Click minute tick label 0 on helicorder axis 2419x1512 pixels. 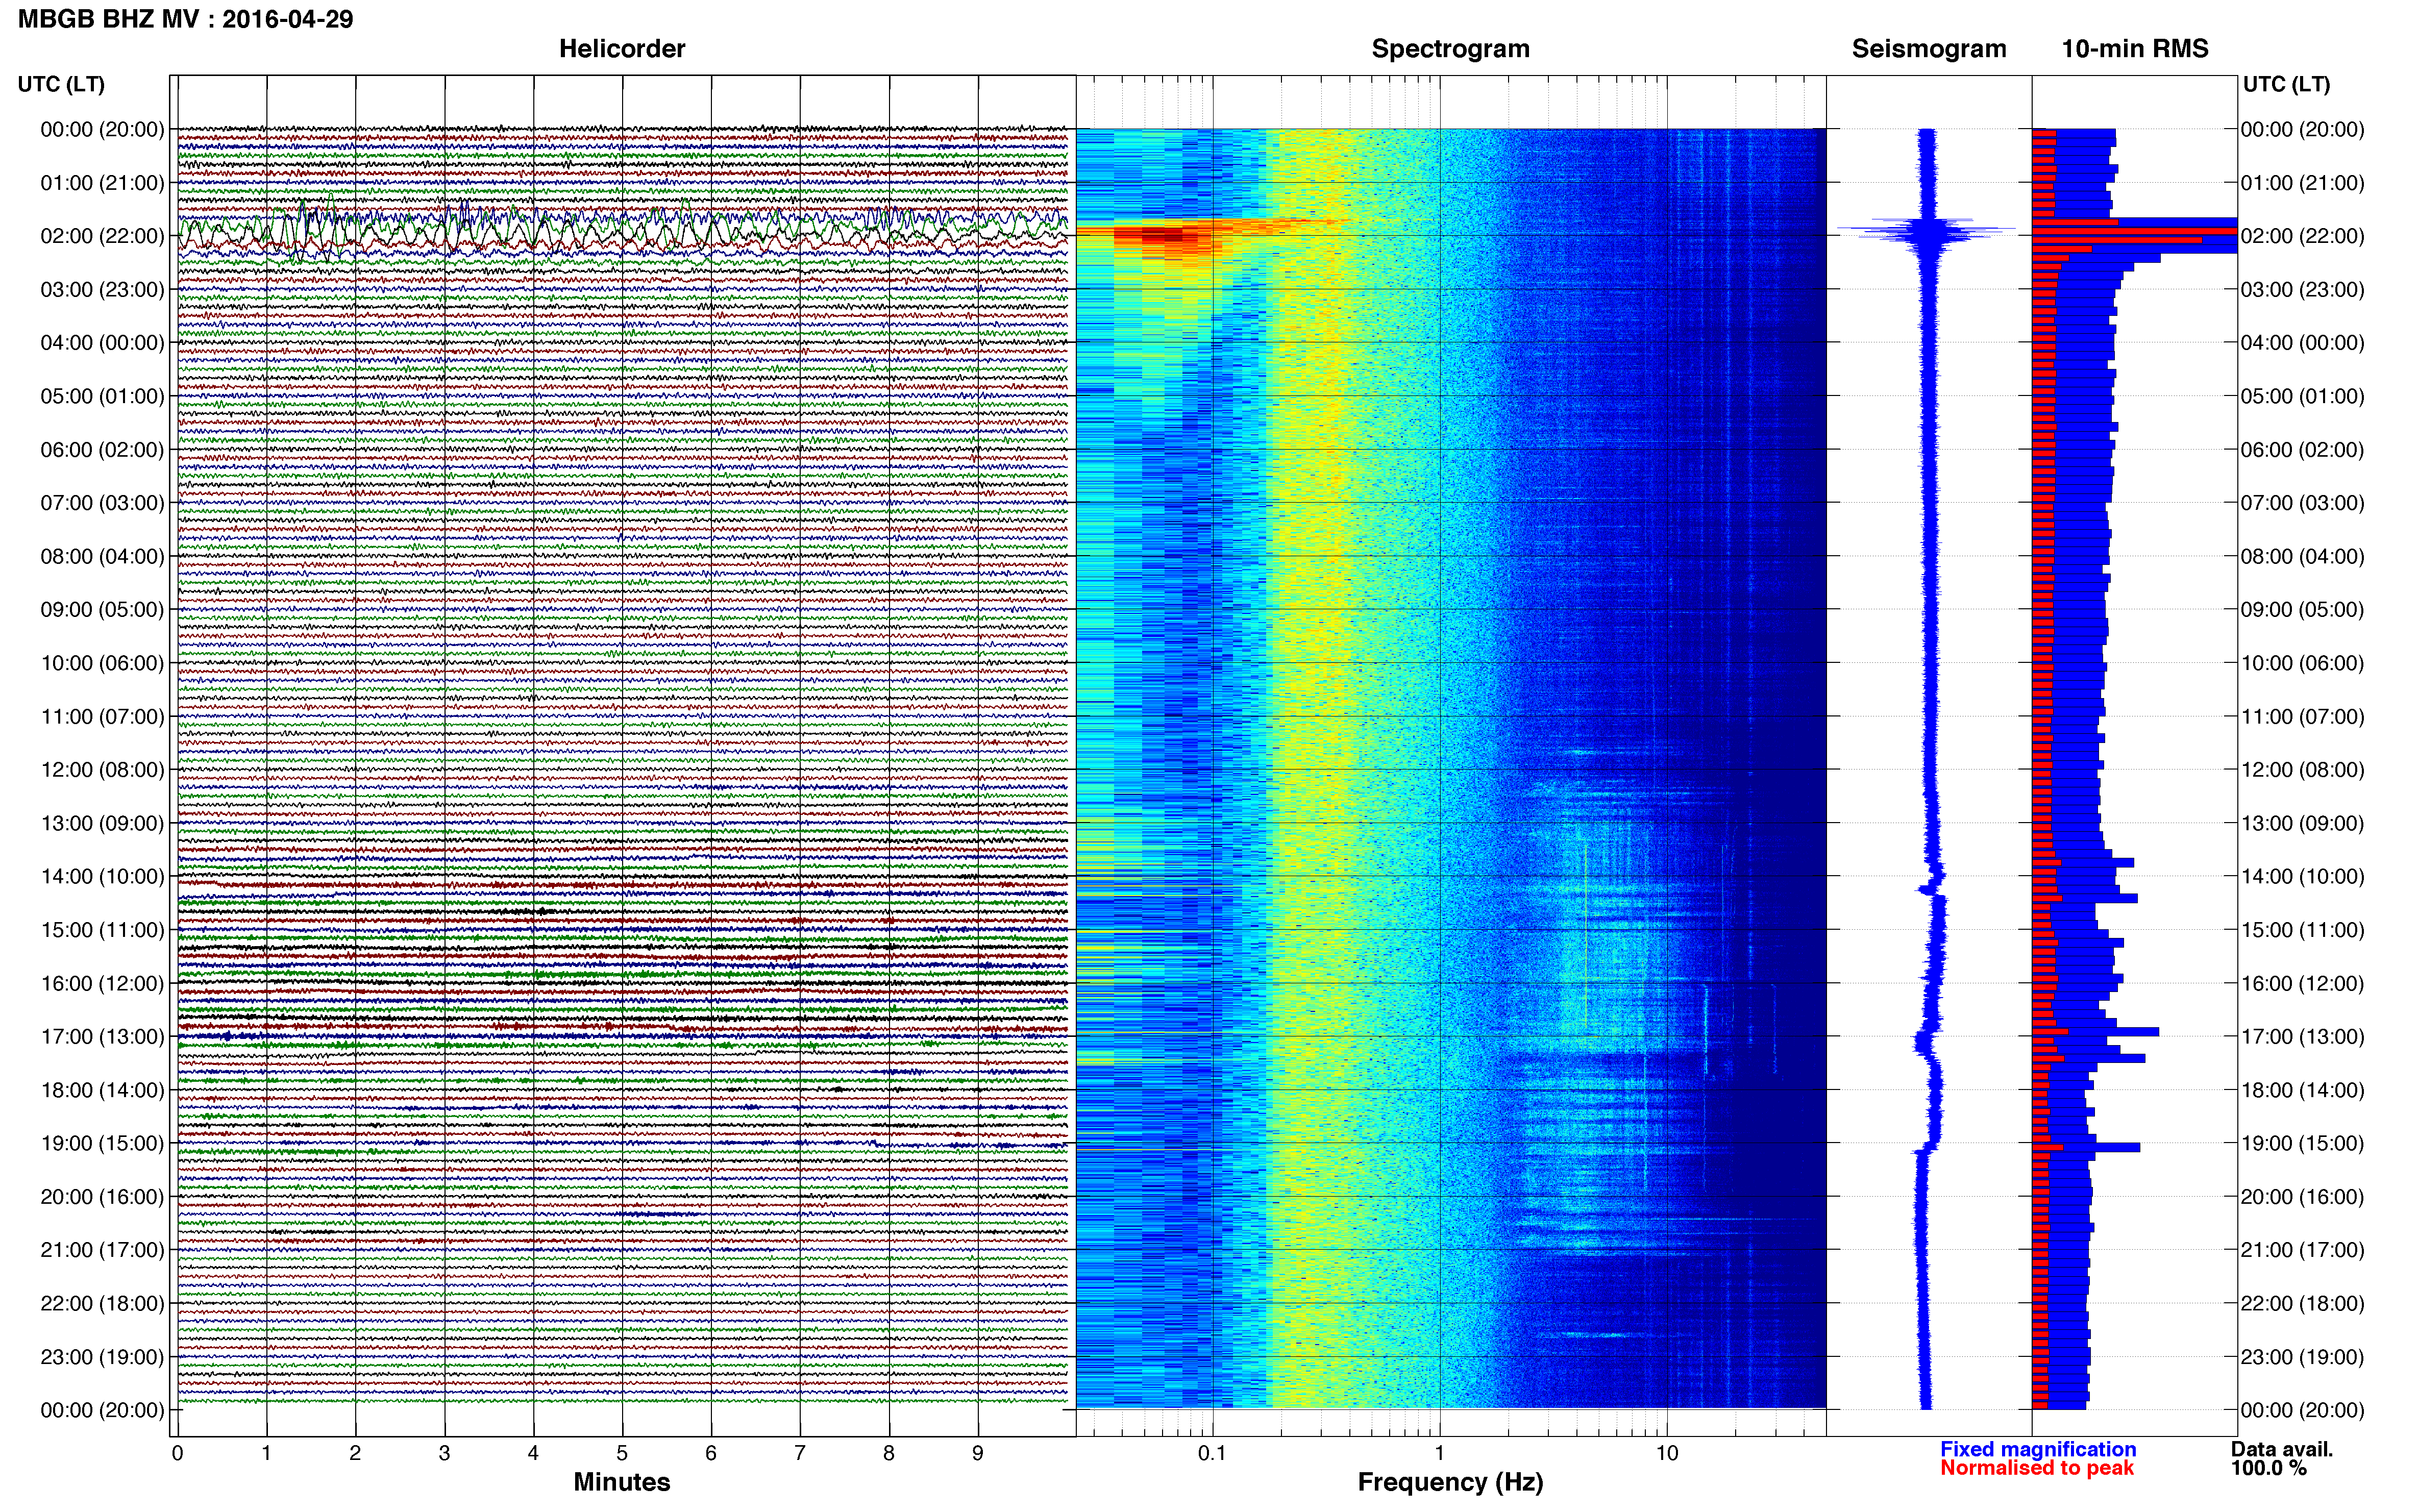point(177,1453)
